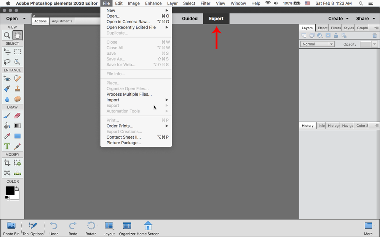Select the Color Picker eyedropper tool
This screenshot has width=380, height=237.
click(x=7, y=136)
